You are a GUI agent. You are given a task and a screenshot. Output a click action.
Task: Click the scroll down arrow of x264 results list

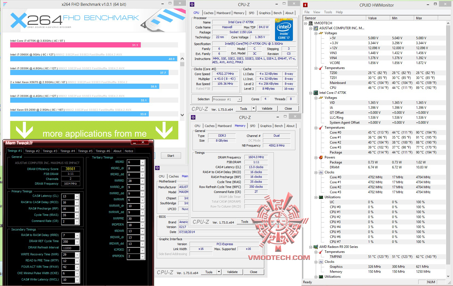pyautogui.click(x=182, y=115)
